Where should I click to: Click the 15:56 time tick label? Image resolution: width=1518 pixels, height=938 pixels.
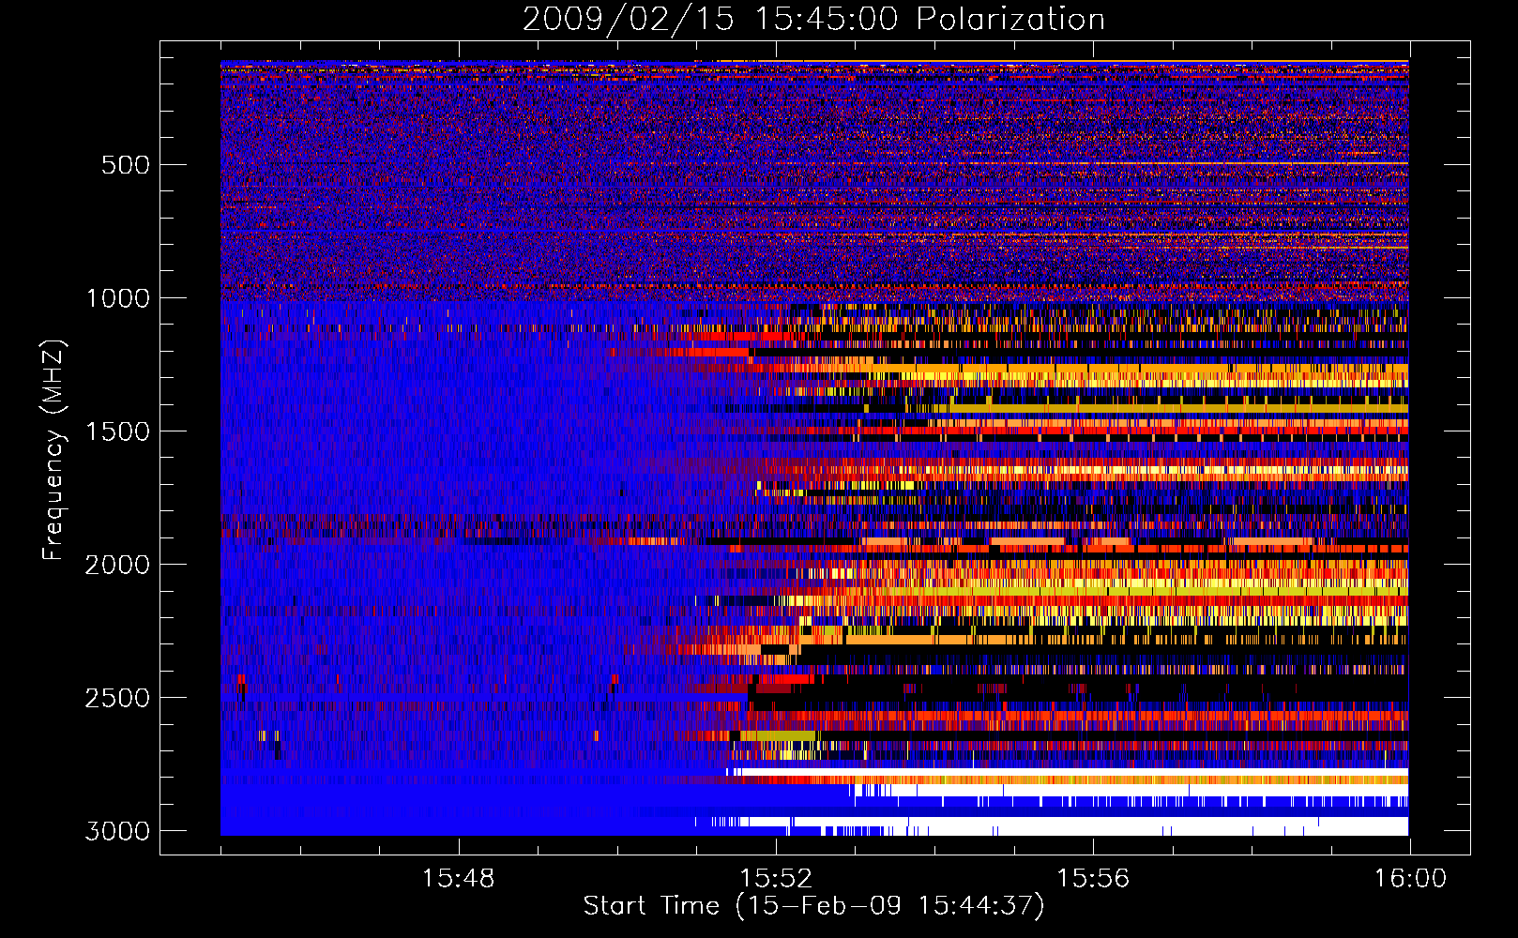tap(1093, 879)
